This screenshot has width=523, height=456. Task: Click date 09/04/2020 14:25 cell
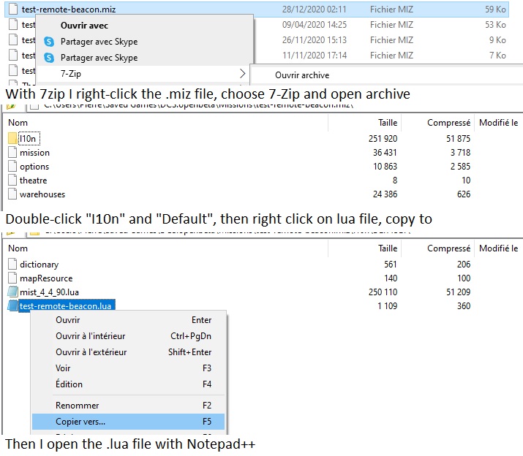tap(315, 25)
